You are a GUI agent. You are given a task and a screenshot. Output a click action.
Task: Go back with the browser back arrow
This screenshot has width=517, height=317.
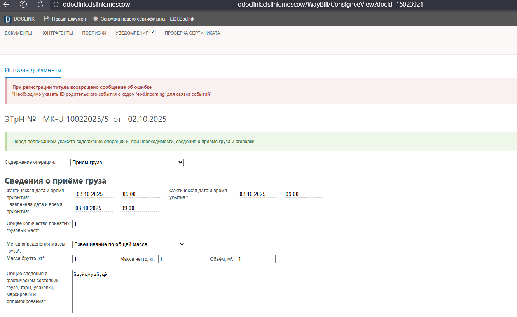pos(7,5)
